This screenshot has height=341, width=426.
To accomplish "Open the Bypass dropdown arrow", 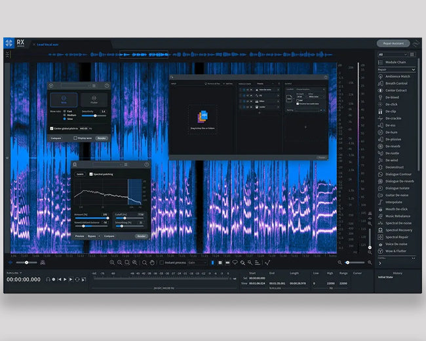I will (100, 236).
